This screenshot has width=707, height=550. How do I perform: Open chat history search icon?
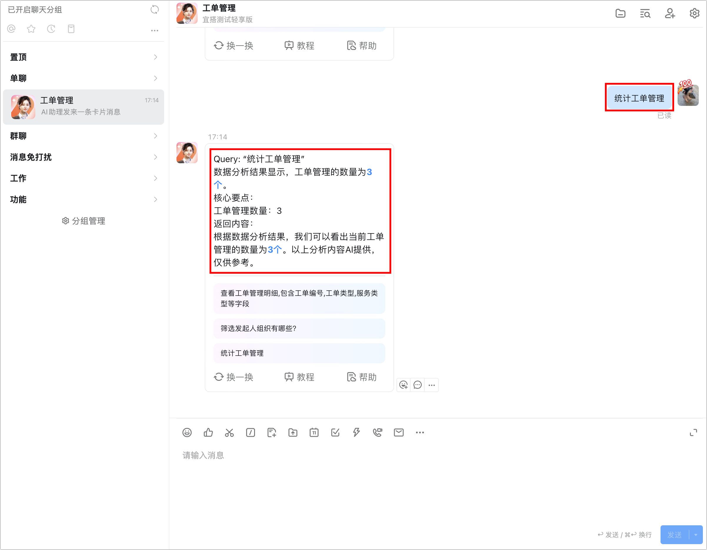click(645, 14)
